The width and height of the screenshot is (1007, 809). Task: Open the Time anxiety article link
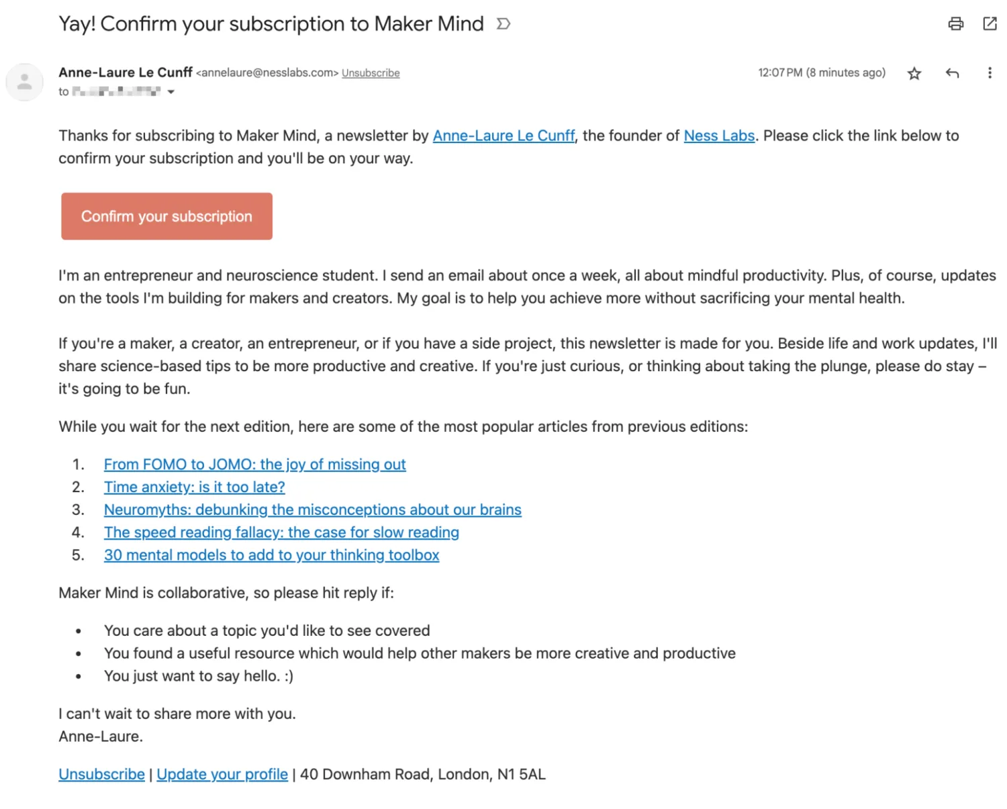[194, 487]
